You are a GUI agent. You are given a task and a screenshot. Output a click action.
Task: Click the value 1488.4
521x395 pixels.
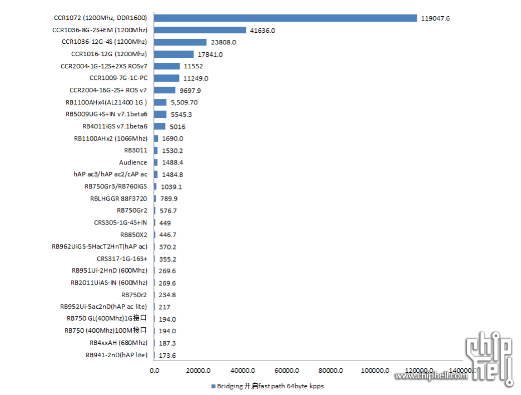pyautogui.click(x=172, y=162)
